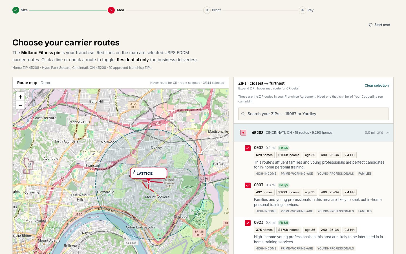Click the US 50 highway shield near Fairfax
Viewport: 406px width, 254px height.
point(204,179)
